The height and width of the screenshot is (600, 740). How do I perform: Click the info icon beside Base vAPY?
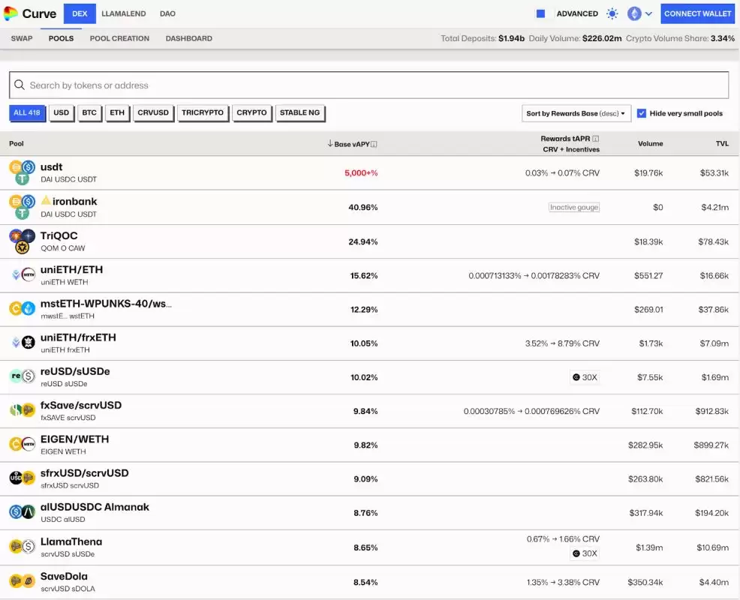click(374, 144)
